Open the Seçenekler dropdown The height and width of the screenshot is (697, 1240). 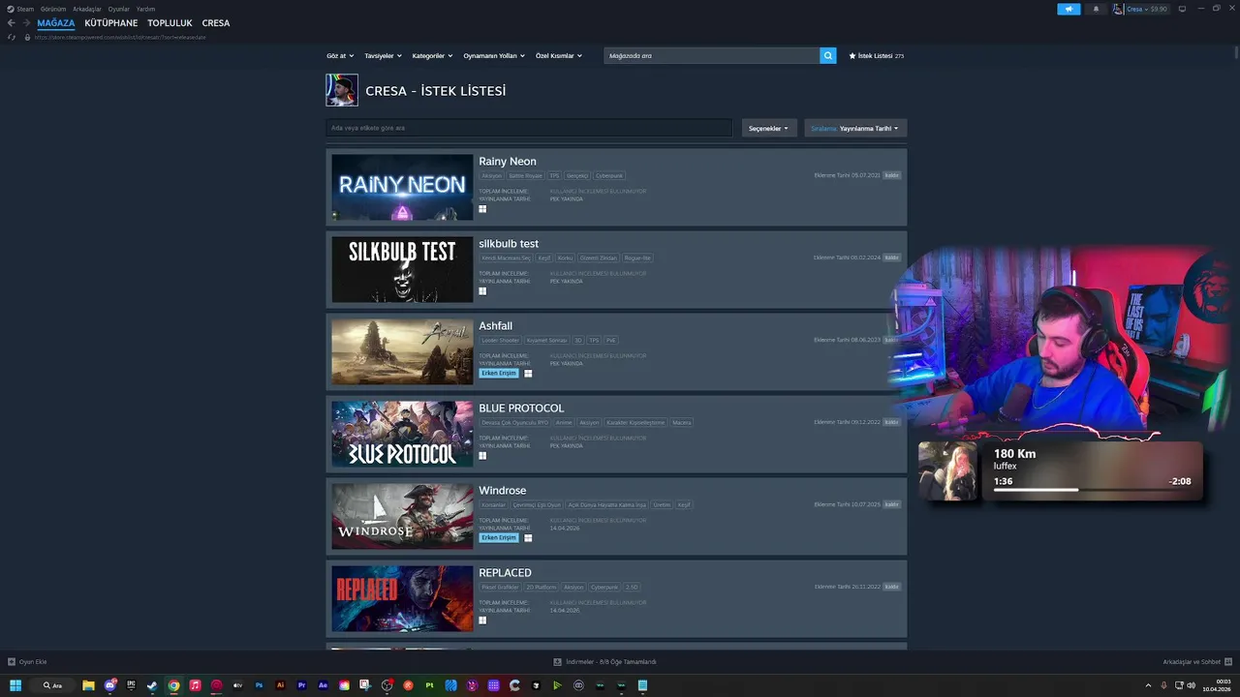769,128
